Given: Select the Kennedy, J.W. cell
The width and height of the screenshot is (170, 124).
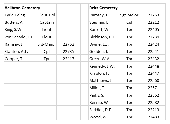Looking at the screenshot, I should pyautogui.click(x=103, y=66).
